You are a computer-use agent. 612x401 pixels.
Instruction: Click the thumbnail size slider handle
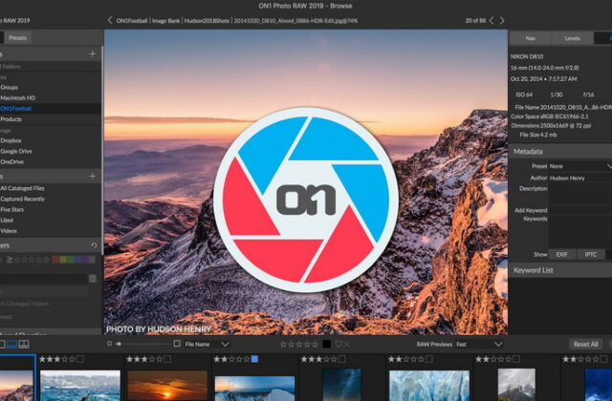click(x=119, y=344)
